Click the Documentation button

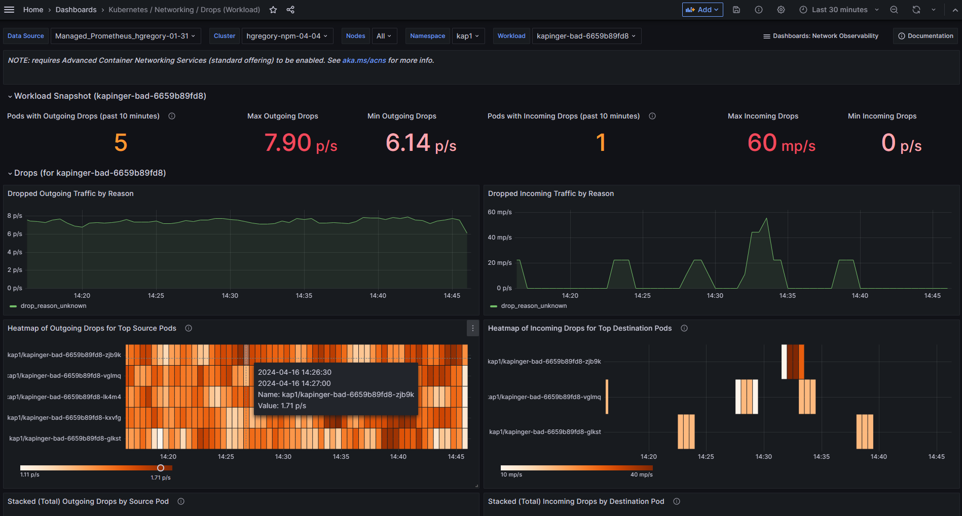[x=926, y=36]
